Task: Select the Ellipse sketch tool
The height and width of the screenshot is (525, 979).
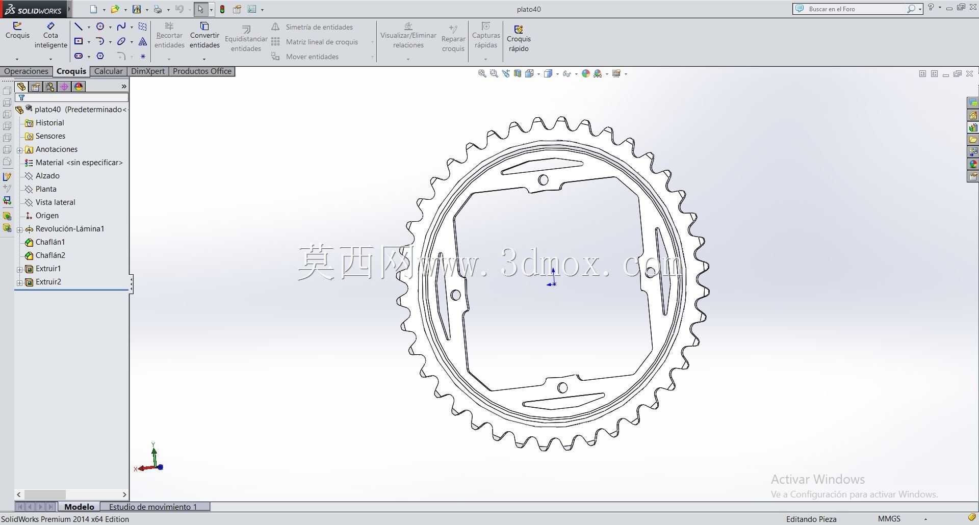Action: pyautogui.click(x=121, y=41)
